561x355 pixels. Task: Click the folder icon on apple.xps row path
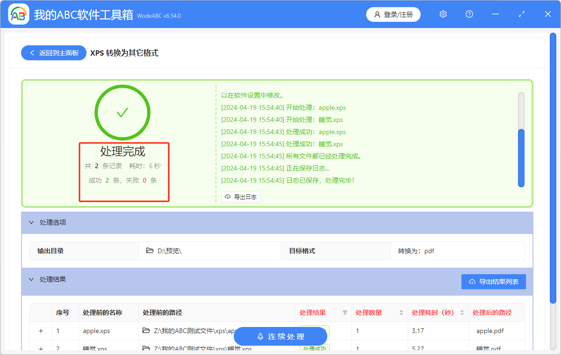[x=145, y=331]
